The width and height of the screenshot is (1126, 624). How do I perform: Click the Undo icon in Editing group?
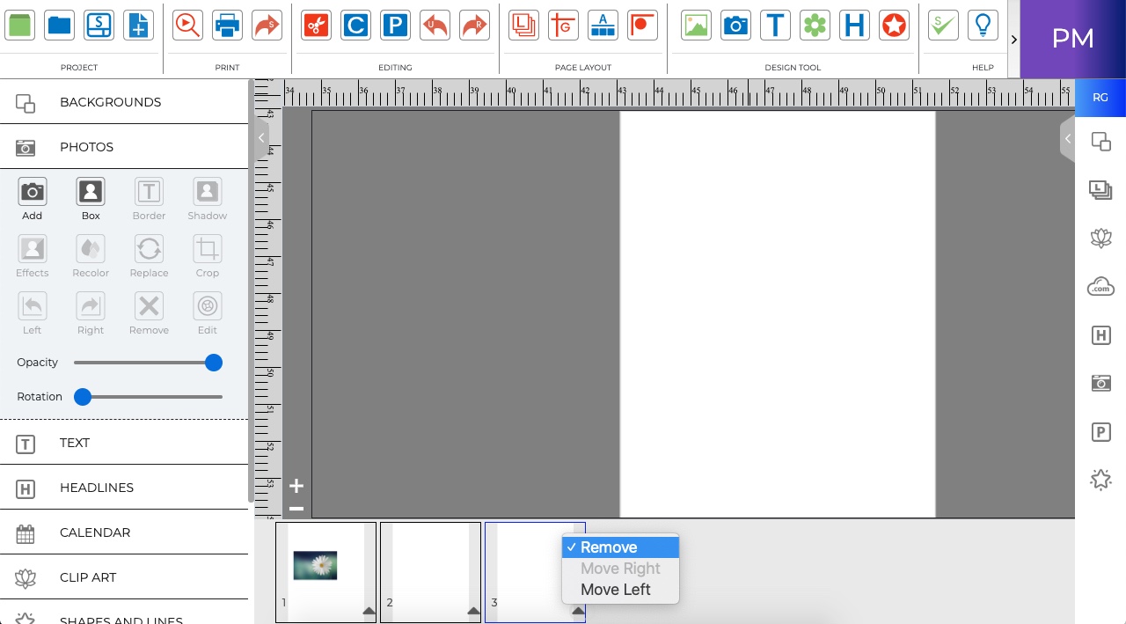(x=435, y=26)
